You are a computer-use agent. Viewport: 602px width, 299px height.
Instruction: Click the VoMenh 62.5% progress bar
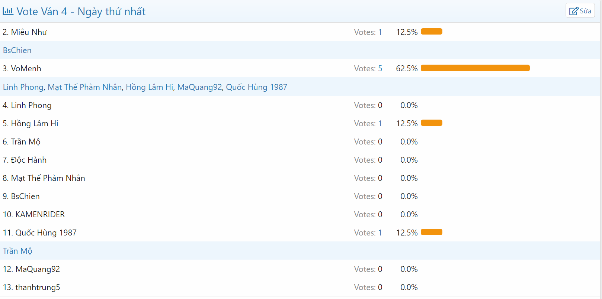coord(475,68)
